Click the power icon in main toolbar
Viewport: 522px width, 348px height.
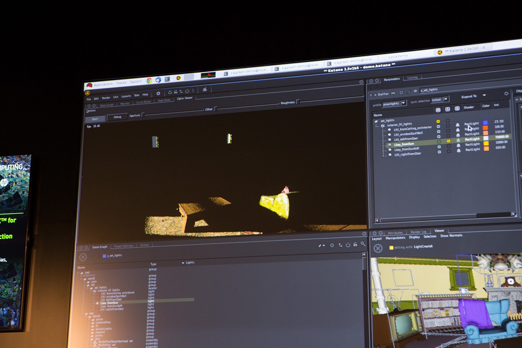click(x=187, y=91)
